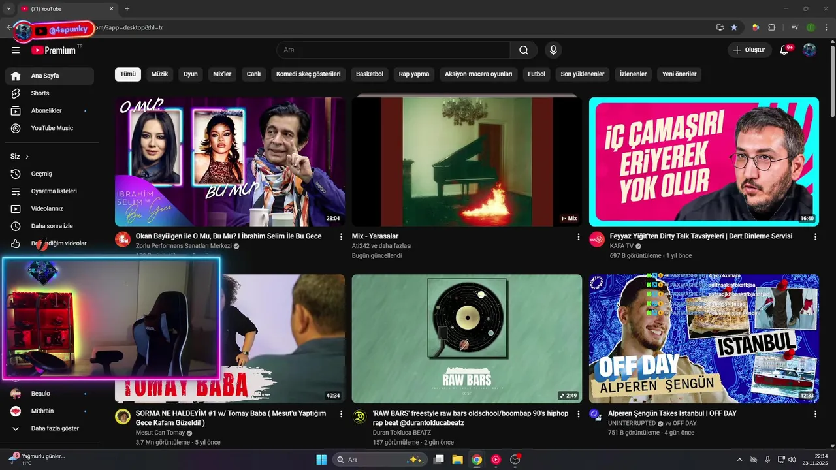
Task: Select the Rap yapma chip
Action: [414, 74]
